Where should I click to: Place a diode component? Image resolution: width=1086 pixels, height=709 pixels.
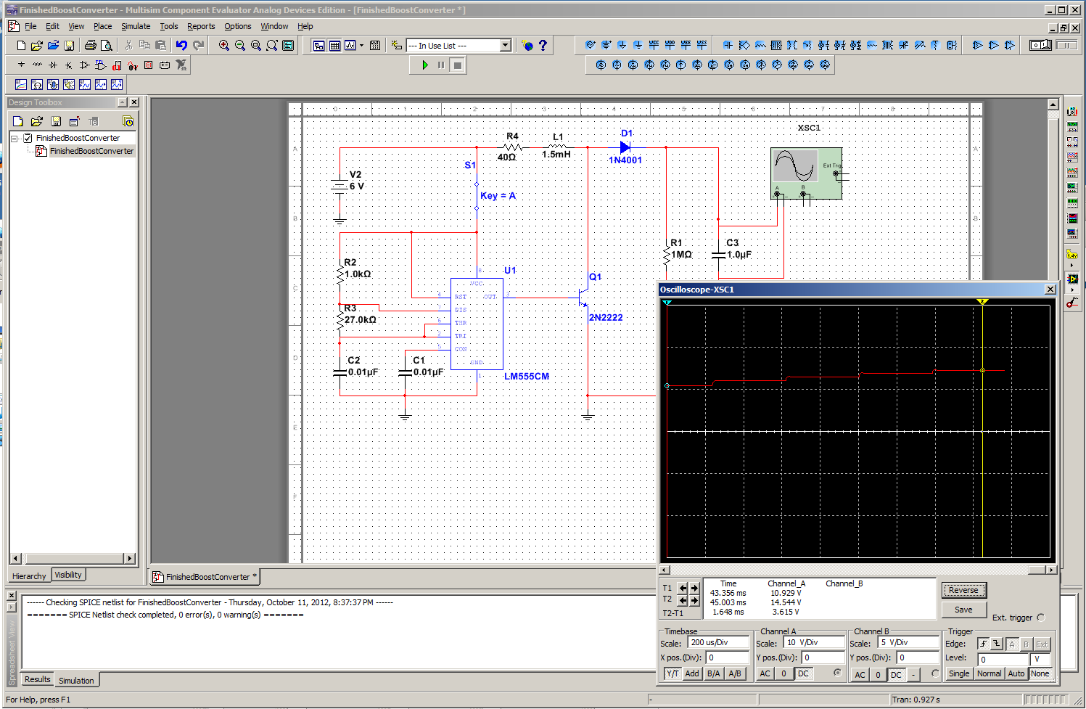(x=53, y=65)
